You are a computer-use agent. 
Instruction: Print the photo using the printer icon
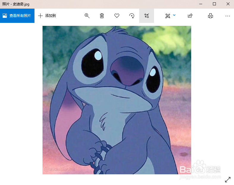[211, 16]
